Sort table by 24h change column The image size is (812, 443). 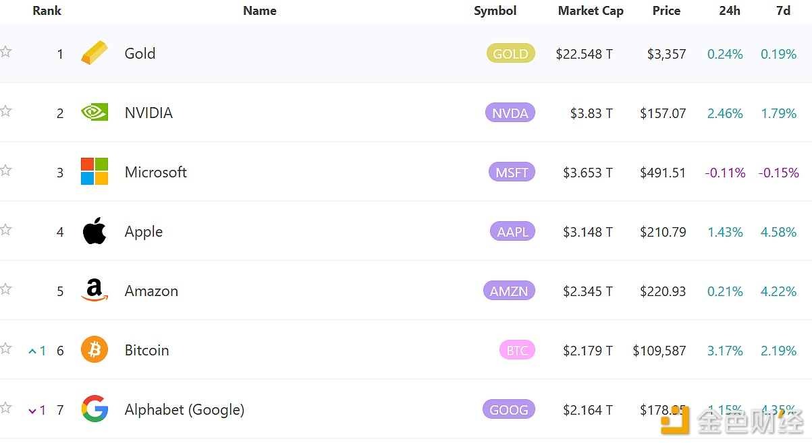pyautogui.click(x=729, y=11)
